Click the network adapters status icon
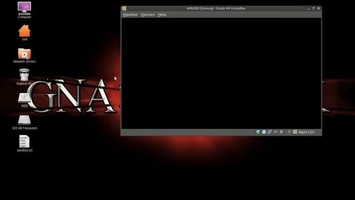 click(270, 132)
